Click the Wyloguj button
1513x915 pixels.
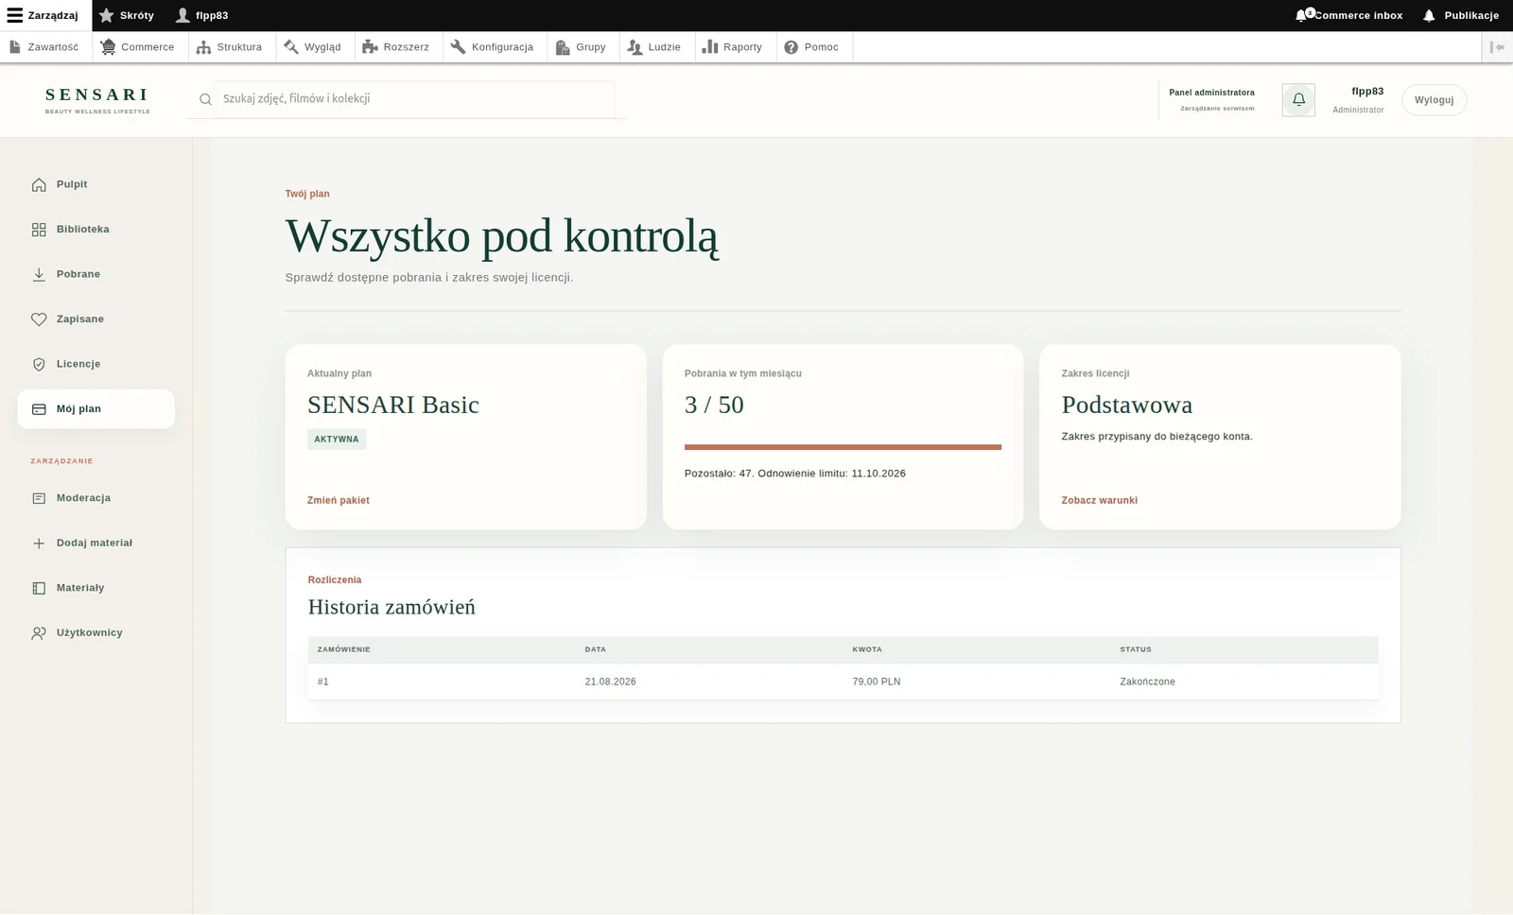(1434, 100)
